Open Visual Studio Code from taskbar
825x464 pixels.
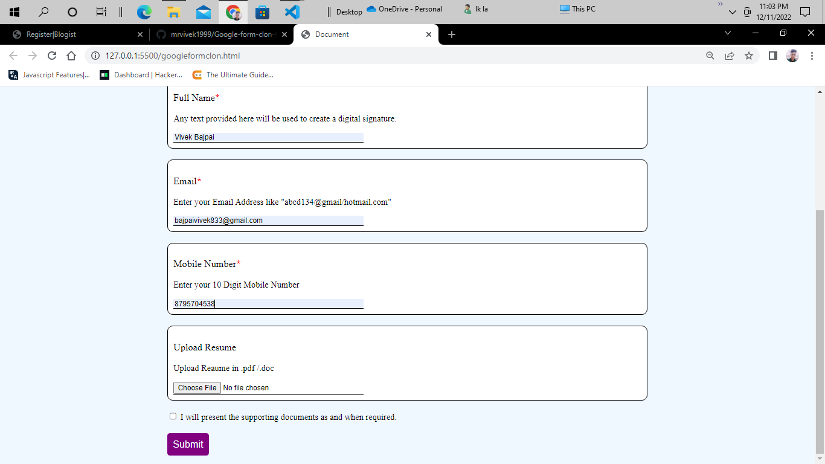point(292,11)
